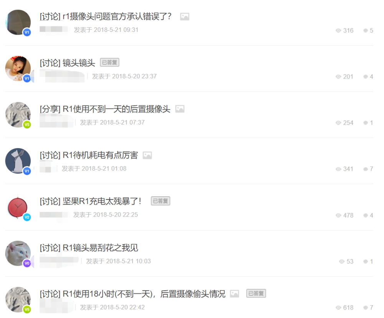Click the "已答复" badge next to "镜头镜头"
Screen dimensions: 384x318
(x=109, y=63)
